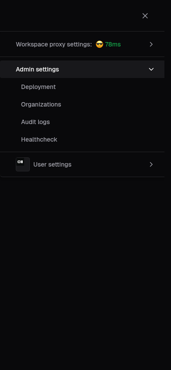Screen dimensions: 171x370
Task: Click the user avatar thumbnail
Action: (23, 164)
